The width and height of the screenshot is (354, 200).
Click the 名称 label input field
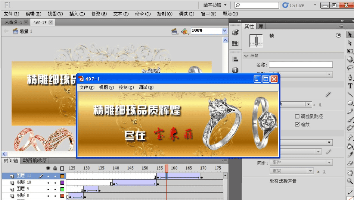pos(301,65)
